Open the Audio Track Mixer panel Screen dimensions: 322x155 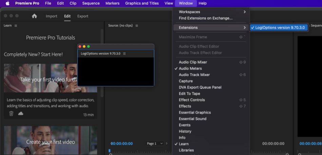[x=211, y=75]
